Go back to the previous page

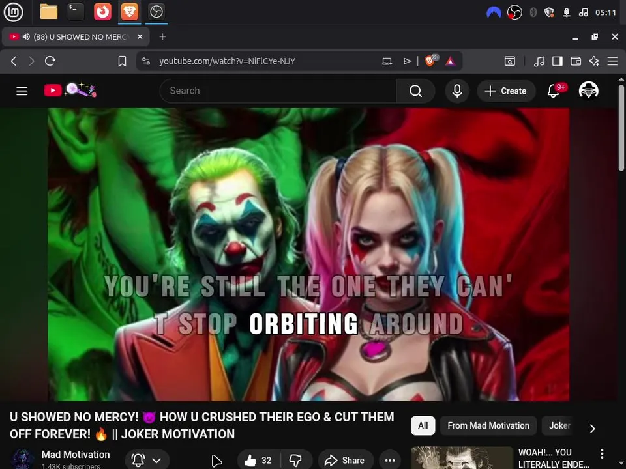pos(14,61)
